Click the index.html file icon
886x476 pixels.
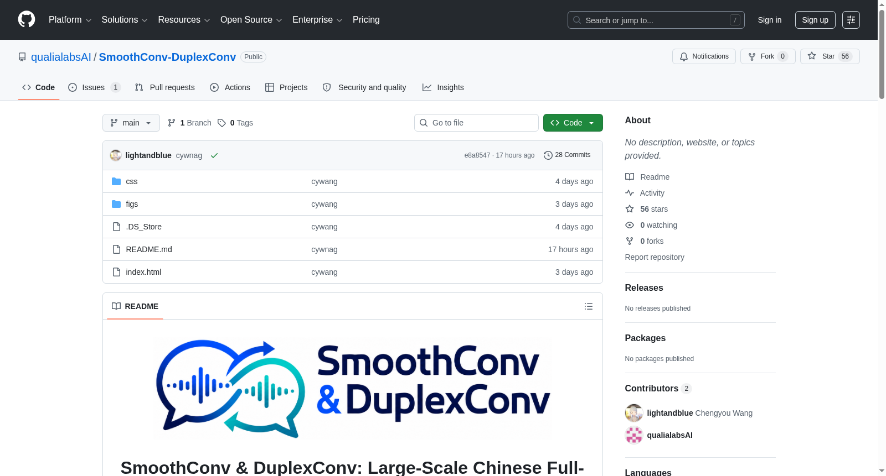point(116,272)
